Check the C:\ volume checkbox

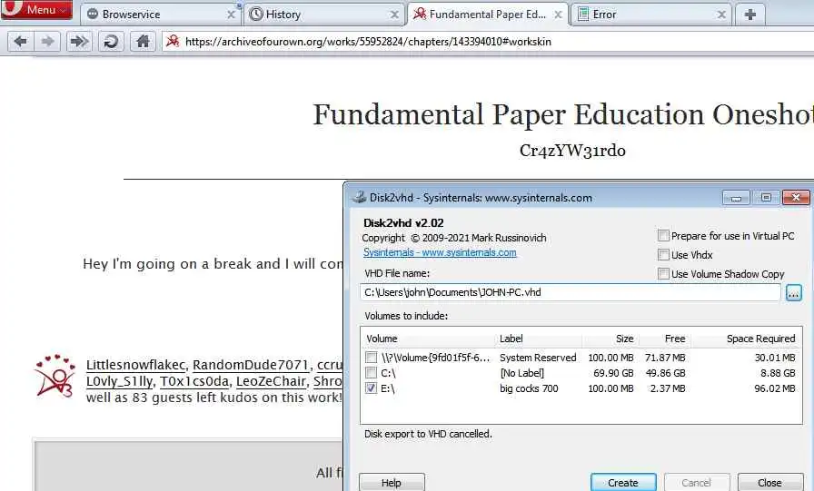pyautogui.click(x=372, y=373)
